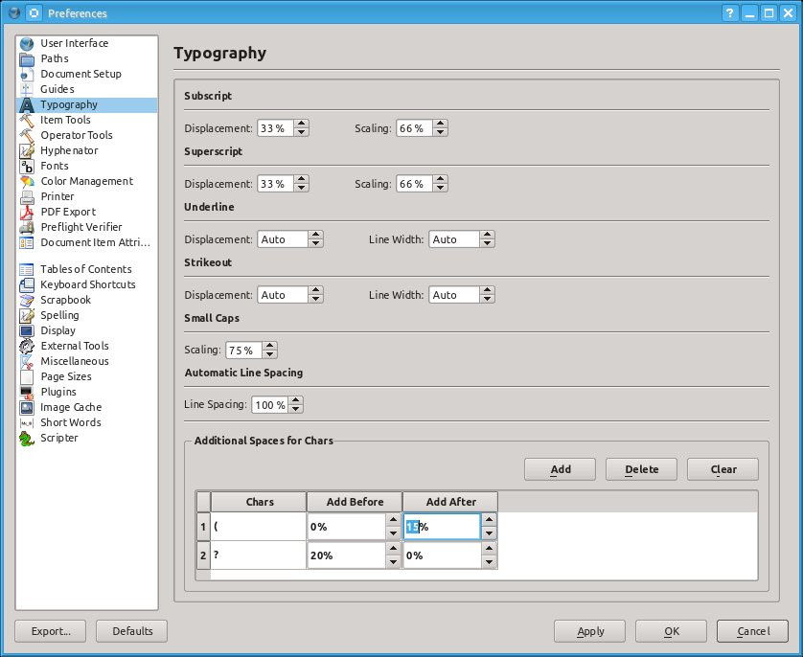Select the Hyphenator icon
Viewport: 803px width, 657px height.
(x=27, y=150)
